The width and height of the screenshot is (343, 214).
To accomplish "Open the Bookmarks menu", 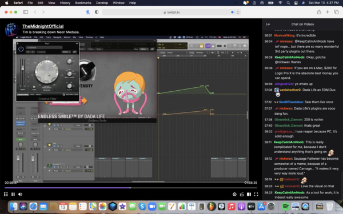I will [x=83, y=3].
